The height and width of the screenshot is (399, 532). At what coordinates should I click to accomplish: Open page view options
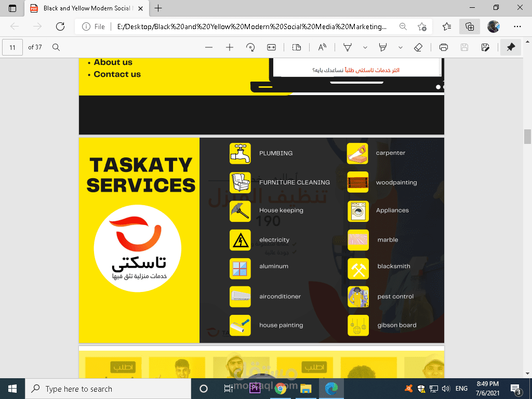[297, 47]
